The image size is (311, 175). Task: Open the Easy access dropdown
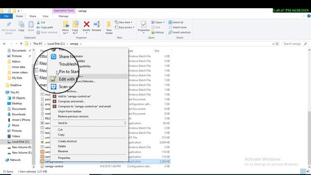tap(124, 27)
